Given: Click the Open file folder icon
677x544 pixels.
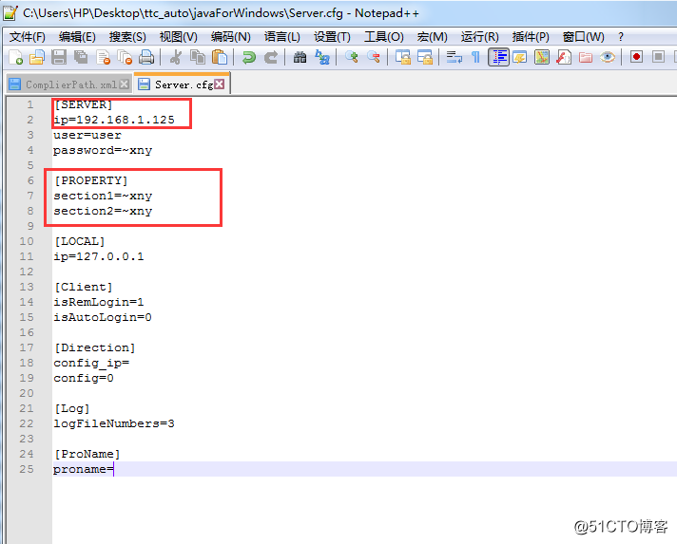Looking at the screenshot, I should [37, 57].
